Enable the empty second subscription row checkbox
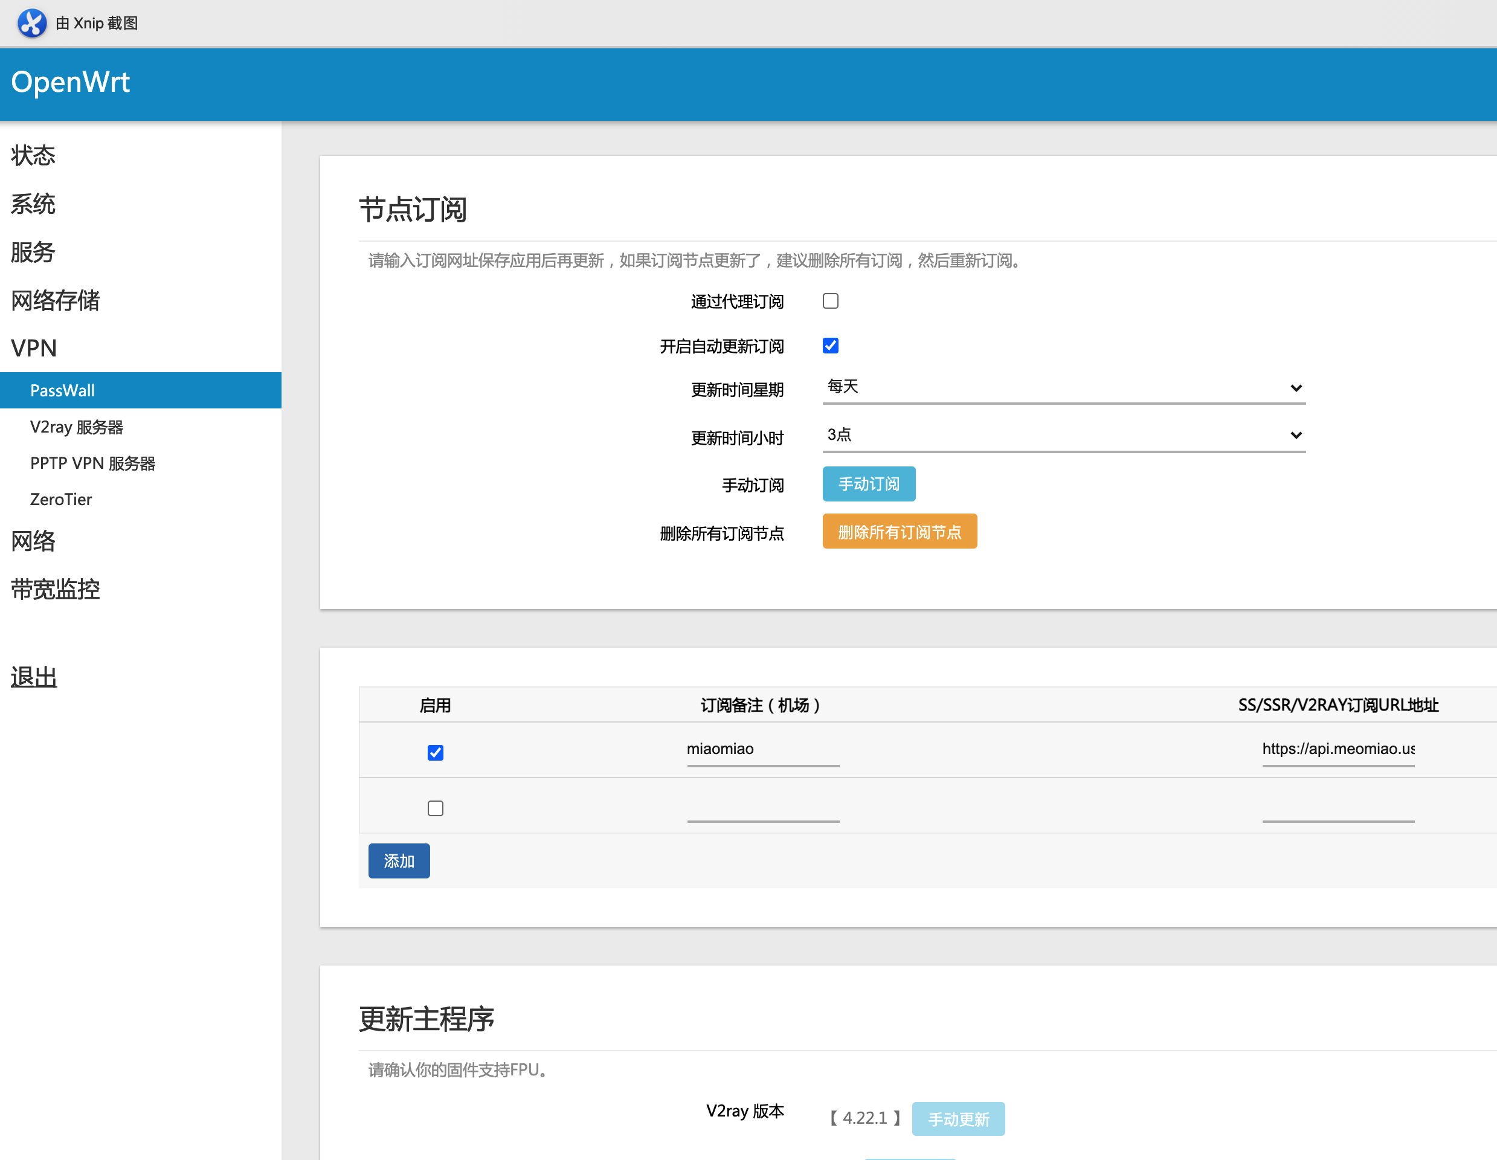Image resolution: width=1497 pixels, height=1160 pixels. click(435, 808)
